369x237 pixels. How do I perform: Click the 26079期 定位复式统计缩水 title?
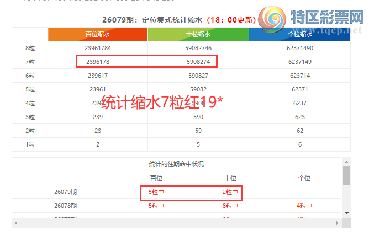click(x=152, y=20)
